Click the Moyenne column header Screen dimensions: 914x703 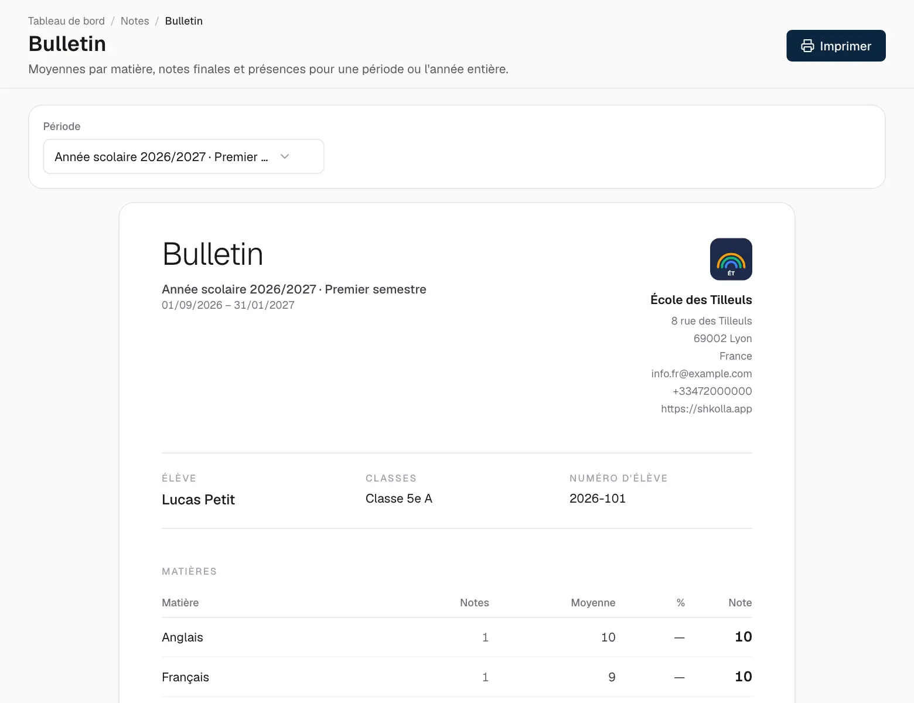pyautogui.click(x=593, y=603)
